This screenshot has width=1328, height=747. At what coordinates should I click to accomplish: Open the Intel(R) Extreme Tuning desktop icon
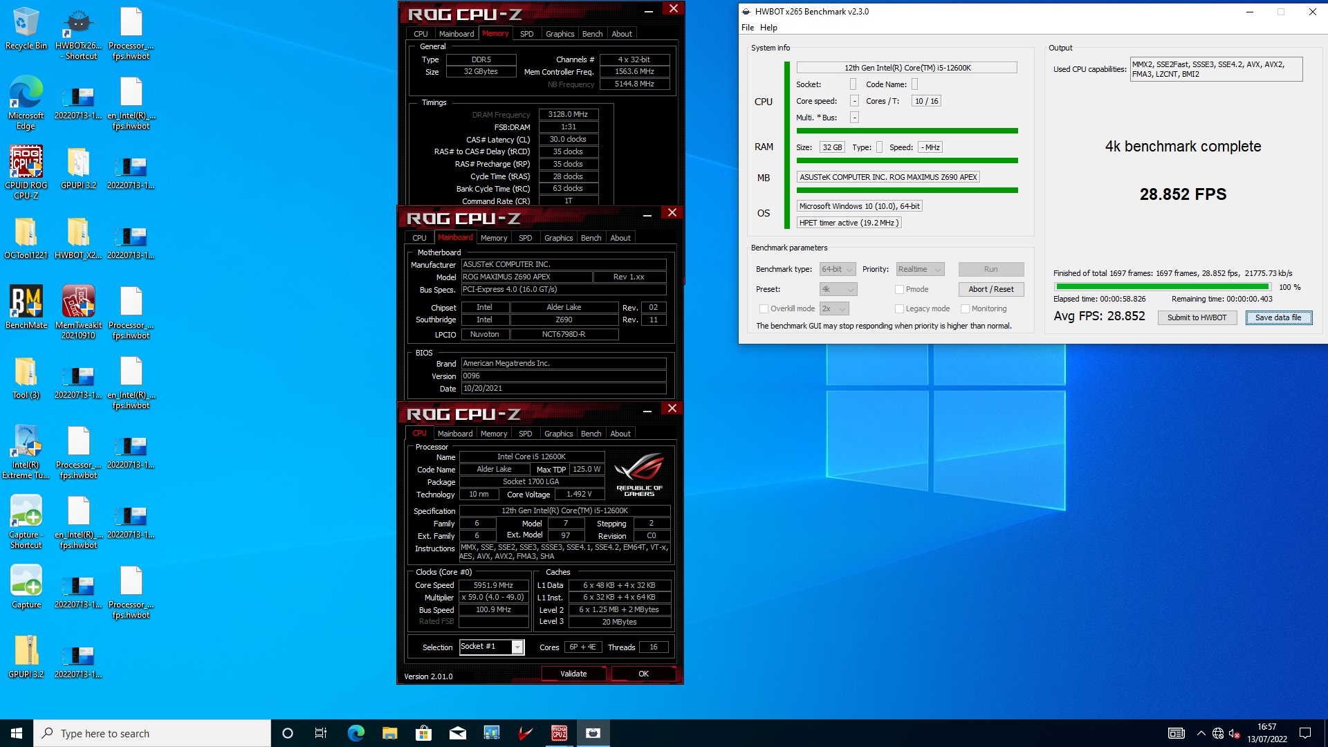pos(26,452)
